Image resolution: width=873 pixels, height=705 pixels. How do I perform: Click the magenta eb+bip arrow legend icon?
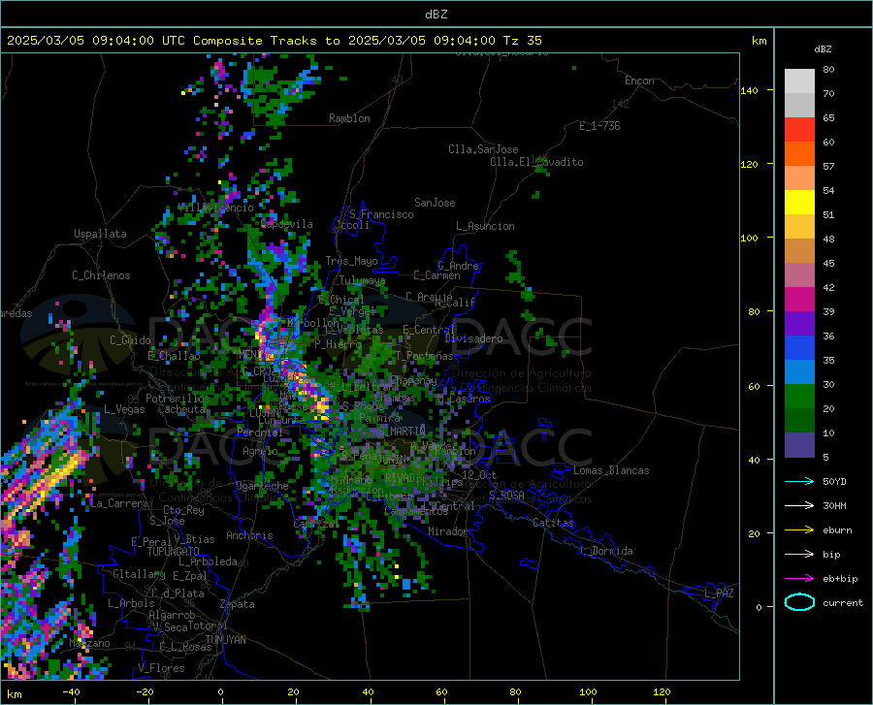pos(799,579)
